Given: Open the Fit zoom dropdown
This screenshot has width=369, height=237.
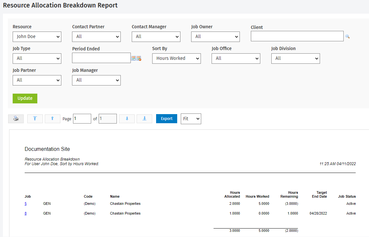Looking at the screenshot, I should [191, 119].
